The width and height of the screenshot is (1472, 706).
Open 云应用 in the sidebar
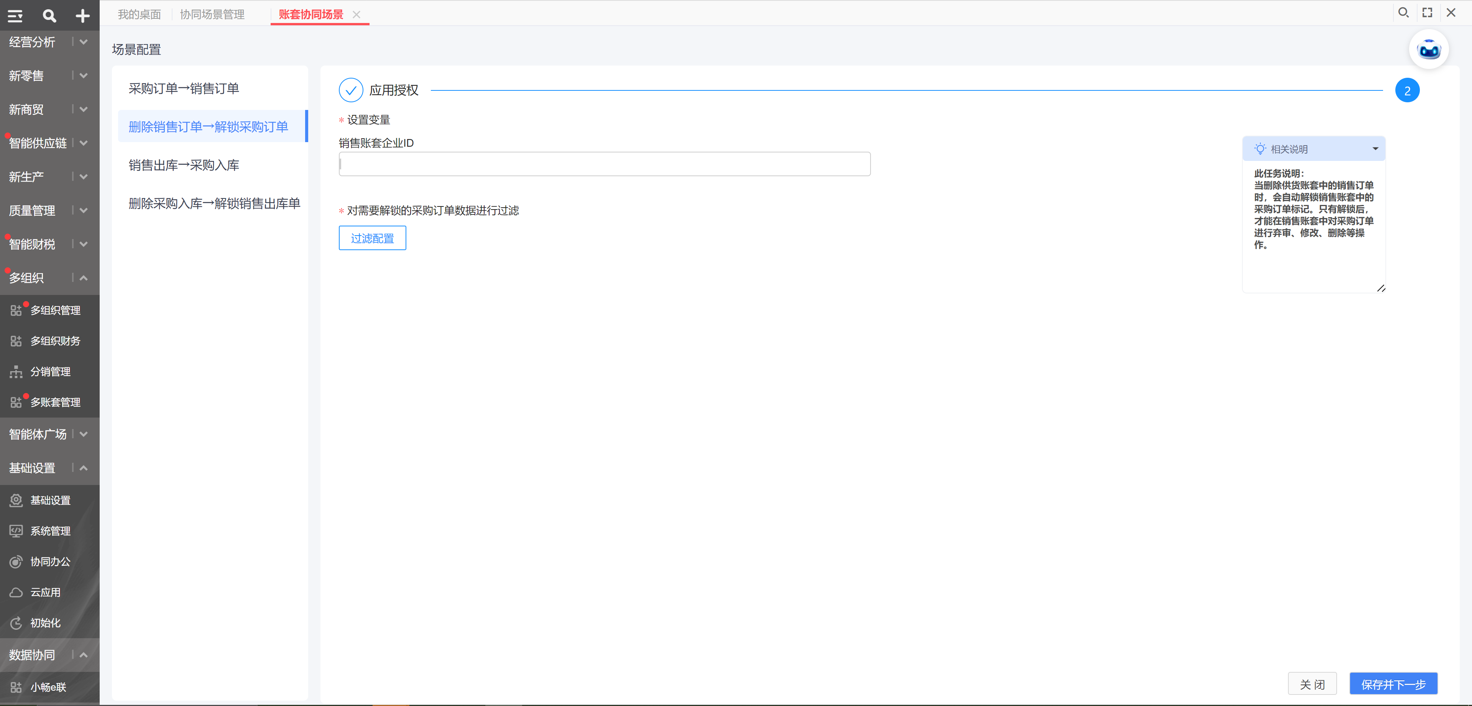click(45, 592)
